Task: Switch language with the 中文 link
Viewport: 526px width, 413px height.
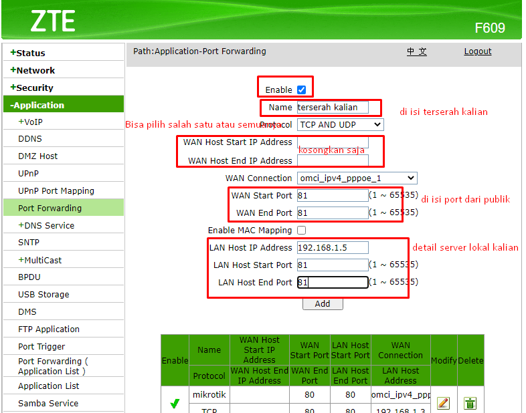Action: [416, 51]
